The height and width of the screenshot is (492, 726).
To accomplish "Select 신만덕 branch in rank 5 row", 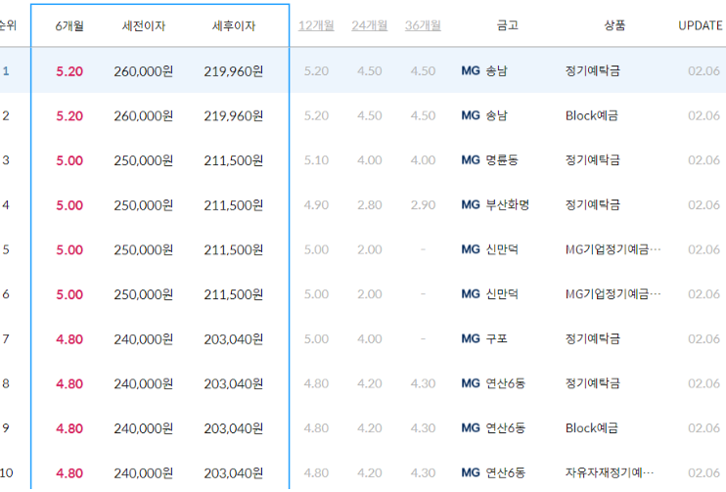I will coord(502,249).
